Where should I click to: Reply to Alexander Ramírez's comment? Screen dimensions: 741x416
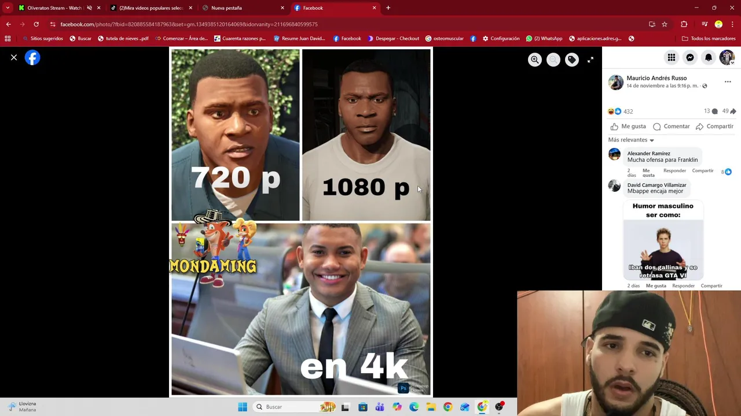674,170
